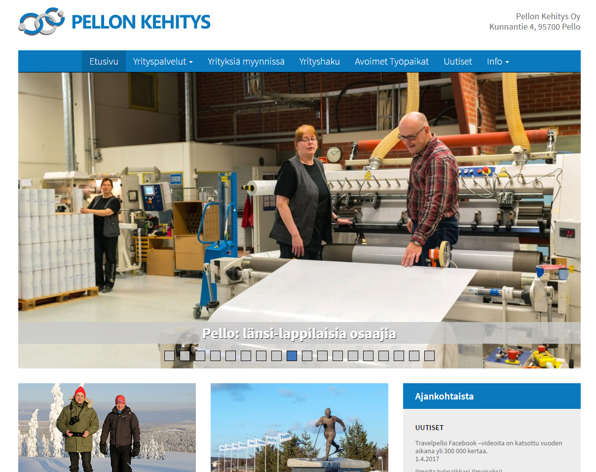Screen dimensions: 596x472
Task: Select Uutiset in the navigation bar
Action: click(x=458, y=62)
